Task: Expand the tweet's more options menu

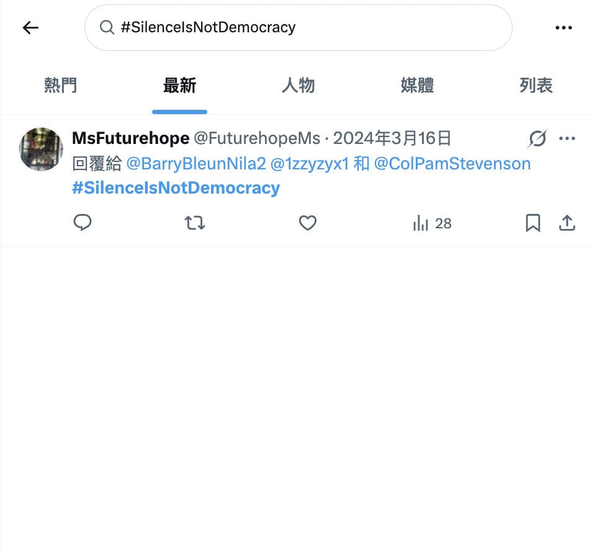Action: [567, 138]
